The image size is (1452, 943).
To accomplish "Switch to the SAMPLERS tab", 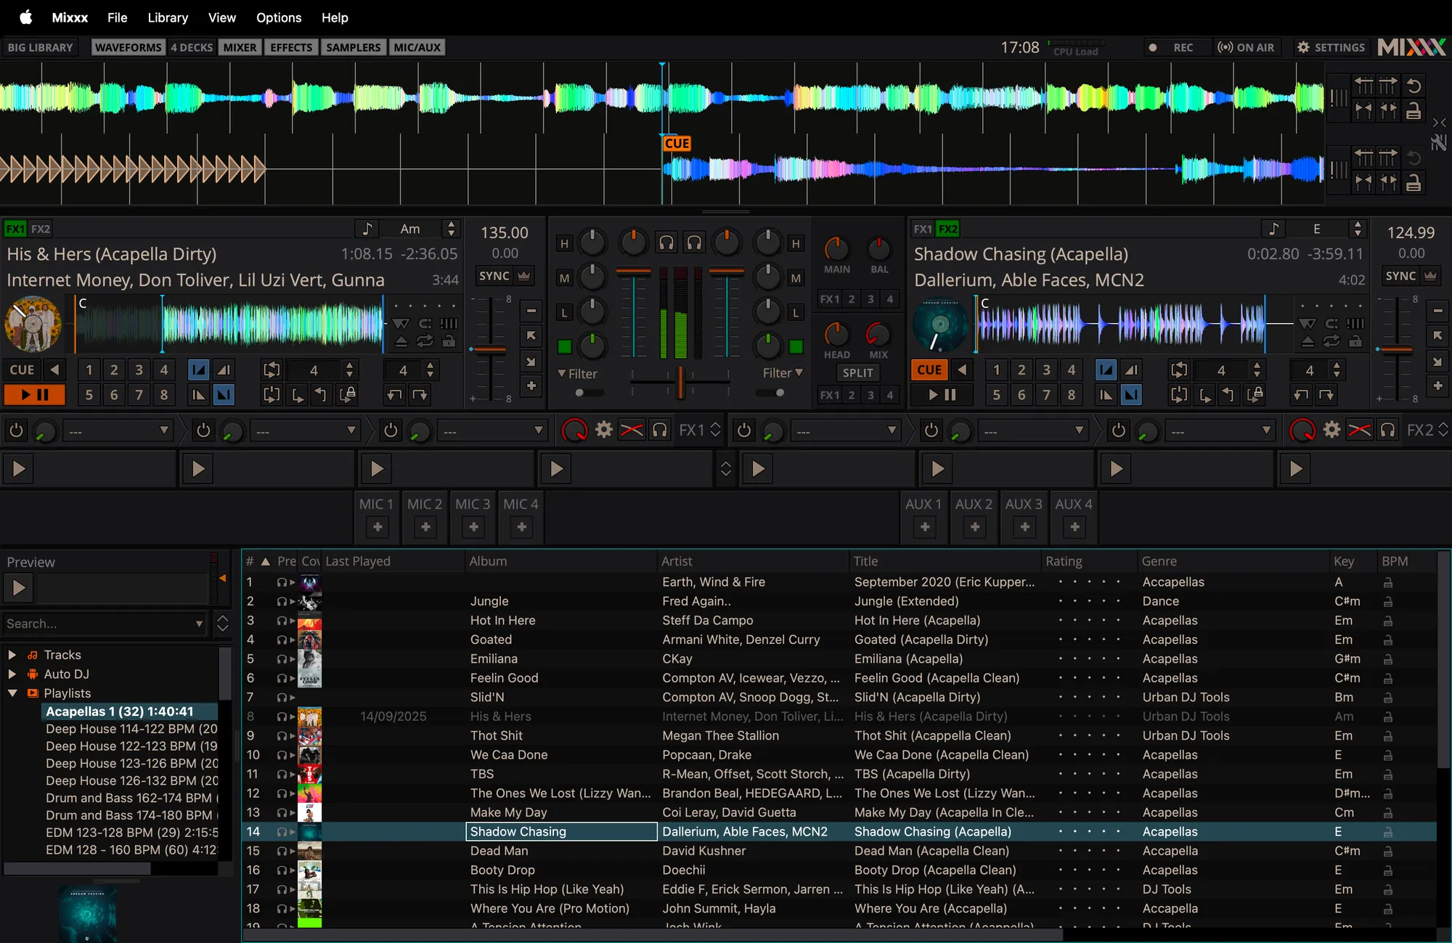I will tap(353, 47).
